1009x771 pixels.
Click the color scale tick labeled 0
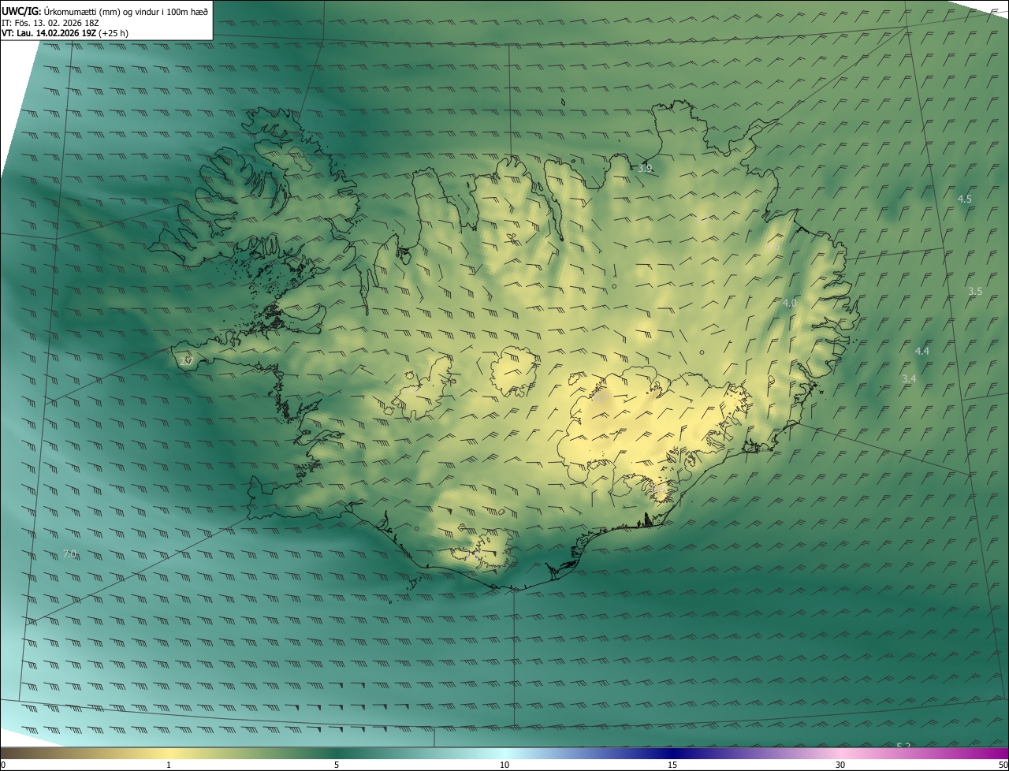pos(3,765)
